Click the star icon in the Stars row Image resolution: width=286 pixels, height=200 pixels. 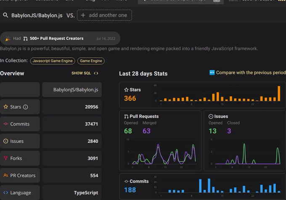[x=5, y=107]
